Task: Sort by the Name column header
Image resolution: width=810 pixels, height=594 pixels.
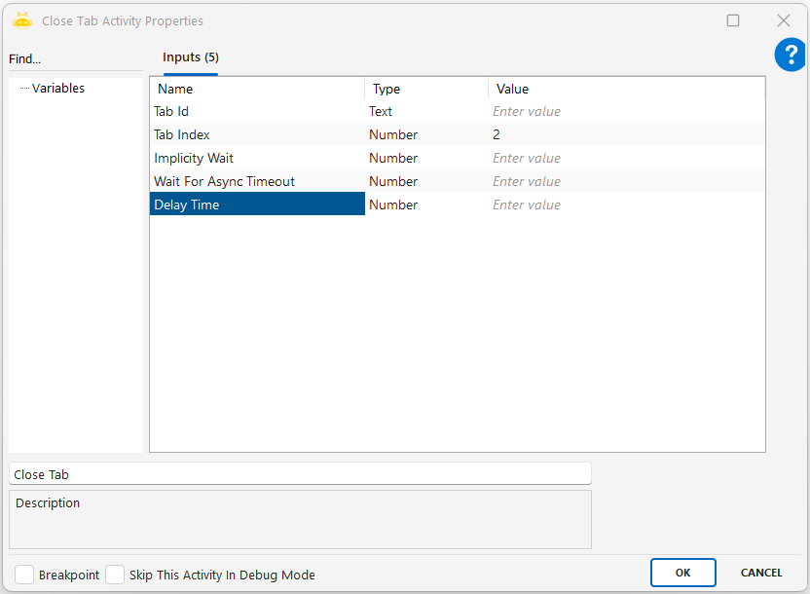Action: tap(257, 89)
